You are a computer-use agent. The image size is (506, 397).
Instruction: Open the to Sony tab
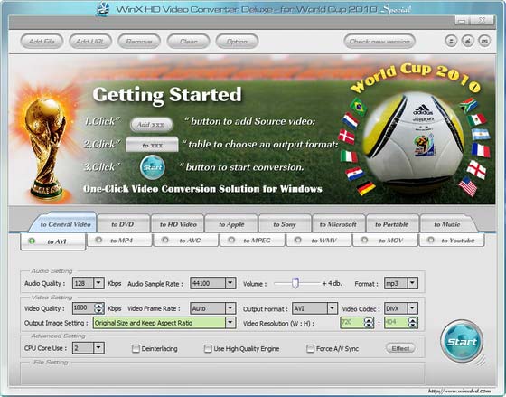coord(285,224)
